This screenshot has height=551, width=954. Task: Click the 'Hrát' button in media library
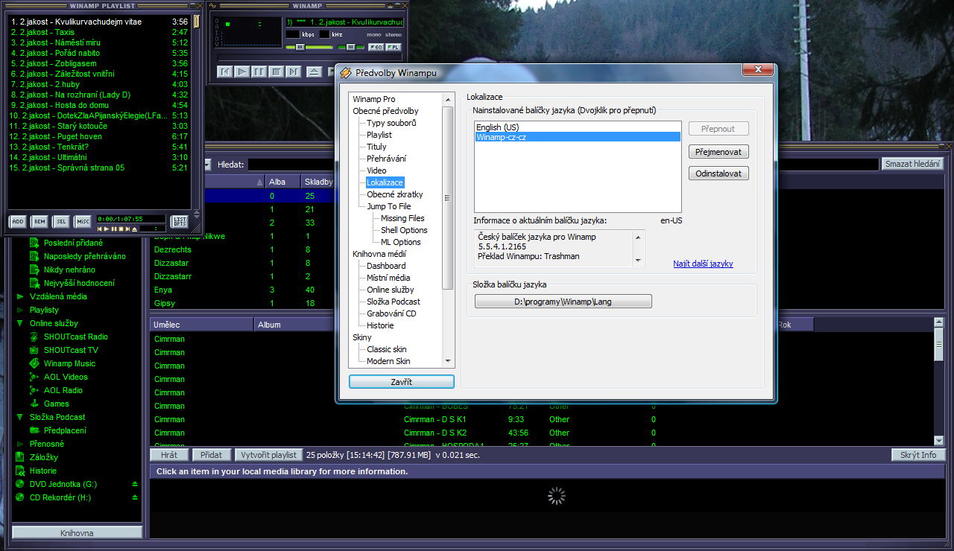[169, 455]
